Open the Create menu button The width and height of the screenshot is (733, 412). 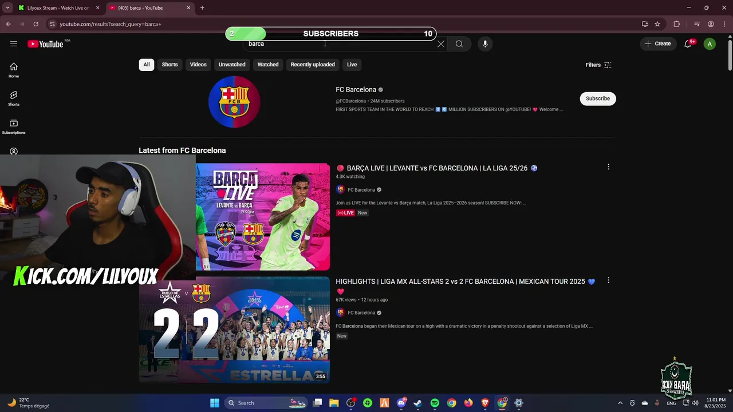pos(657,44)
